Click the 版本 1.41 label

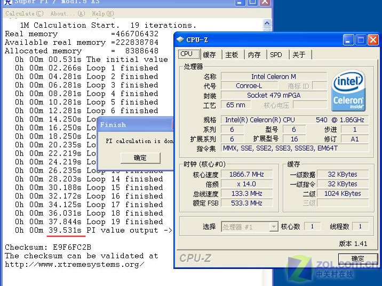[353, 244]
